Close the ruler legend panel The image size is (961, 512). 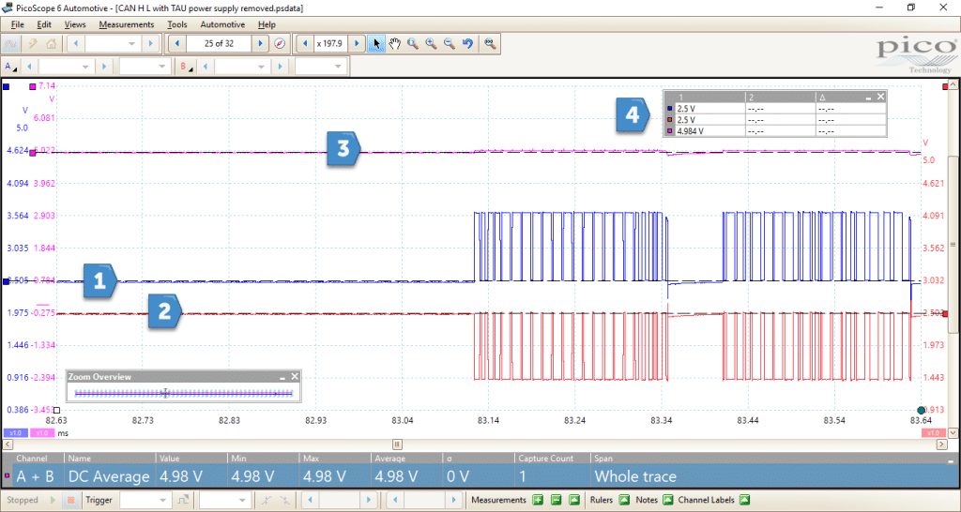click(880, 97)
